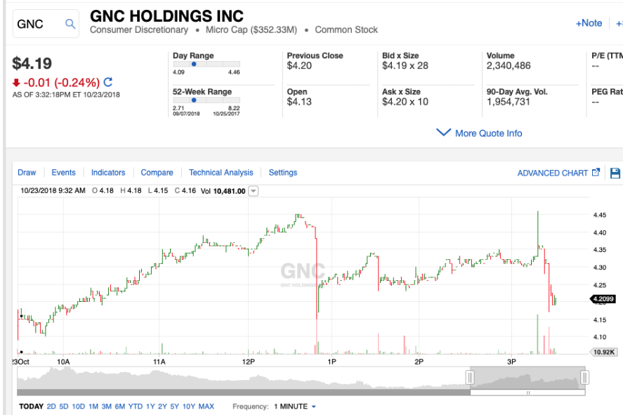This screenshot has height=415, width=623.
Task: Open Advanced Chart external link icon
Action: coord(596,172)
